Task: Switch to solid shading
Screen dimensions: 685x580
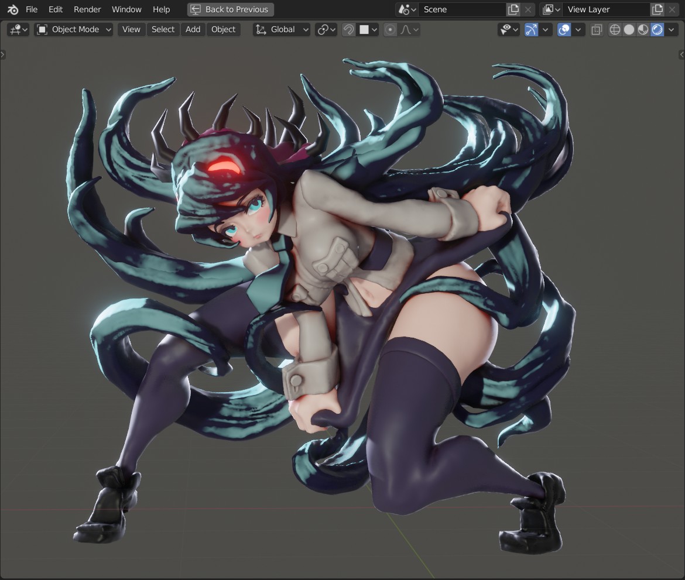Action: coord(629,29)
